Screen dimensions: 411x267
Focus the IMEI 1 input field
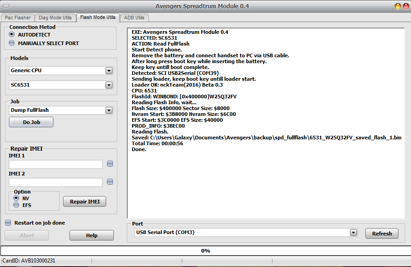pos(55,164)
